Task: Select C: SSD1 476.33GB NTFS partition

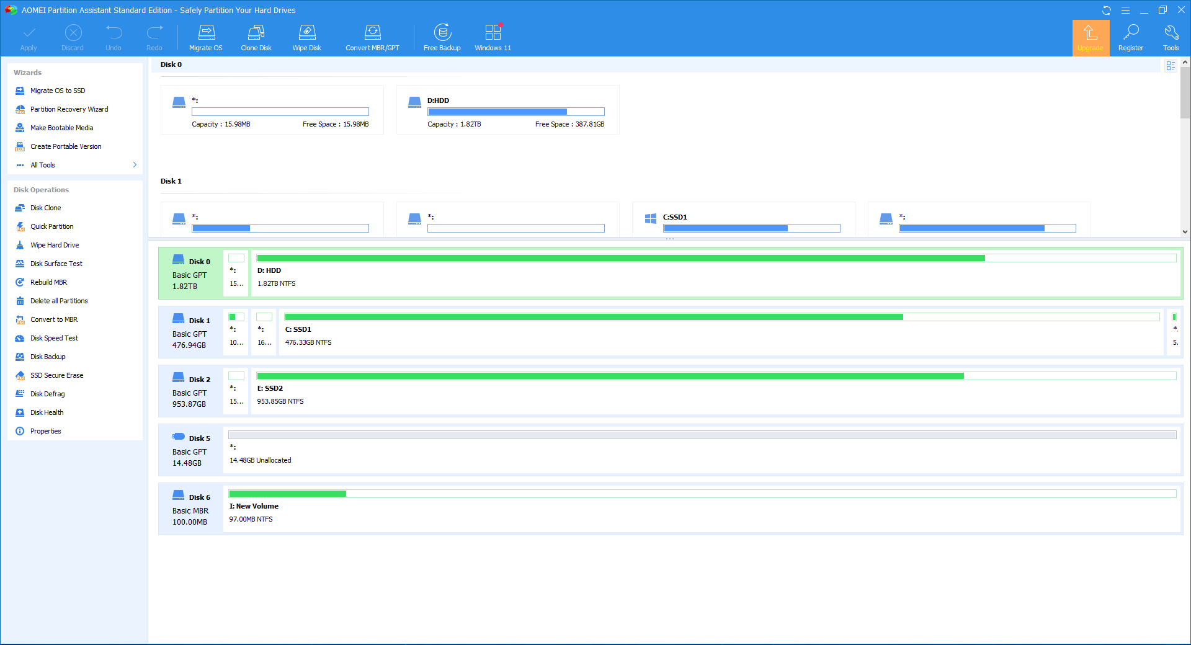Action: tap(722, 332)
